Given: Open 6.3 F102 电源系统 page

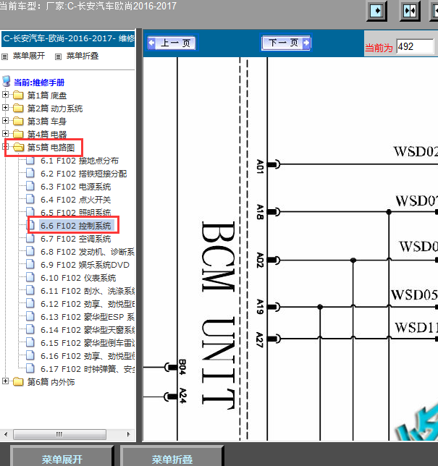Looking at the screenshot, I should pos(75,187).
